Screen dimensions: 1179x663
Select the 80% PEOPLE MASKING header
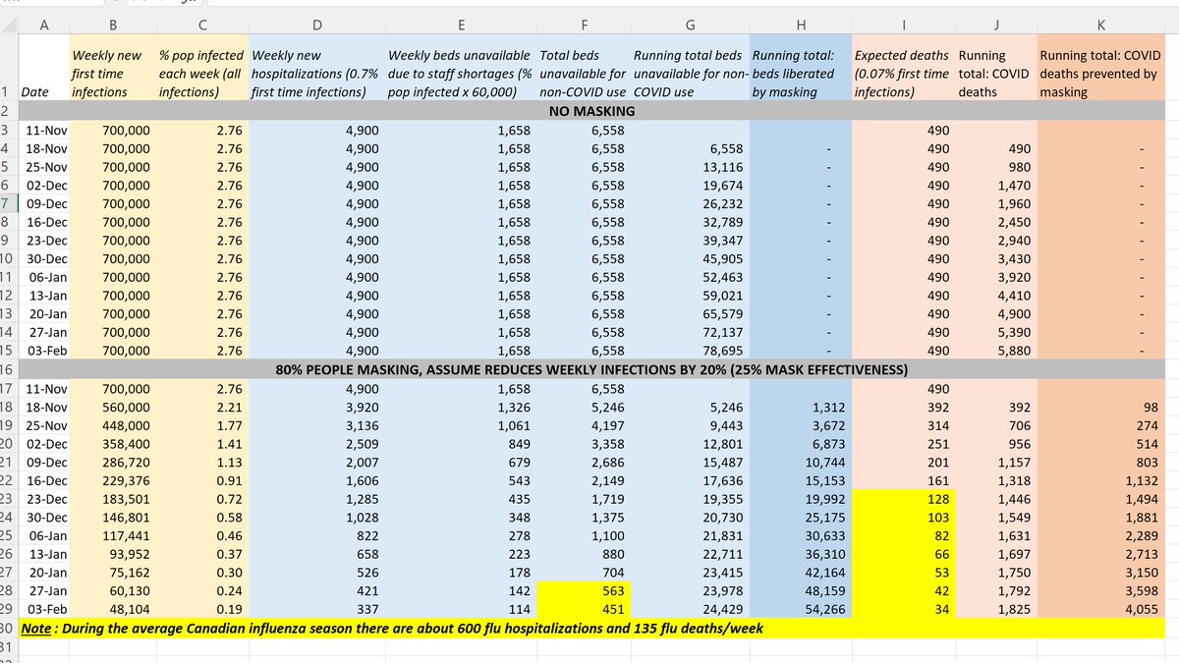coord(589,369)
